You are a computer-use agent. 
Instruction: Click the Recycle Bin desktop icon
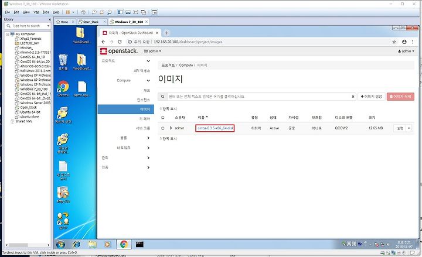coord(63,62)
